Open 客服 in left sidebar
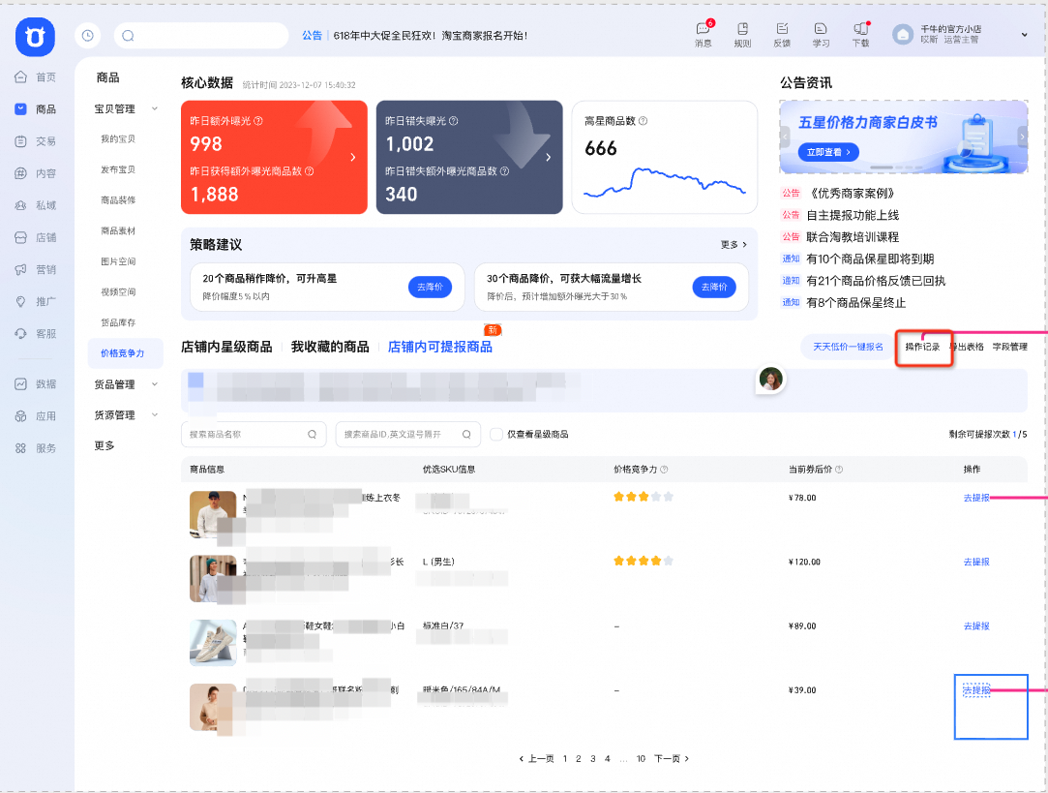The image size is (1048, 793). point(35,334)
